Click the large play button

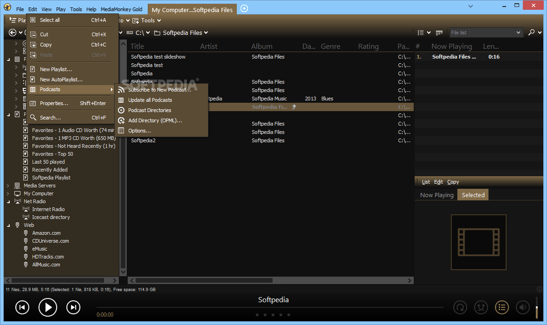(48, 307)
